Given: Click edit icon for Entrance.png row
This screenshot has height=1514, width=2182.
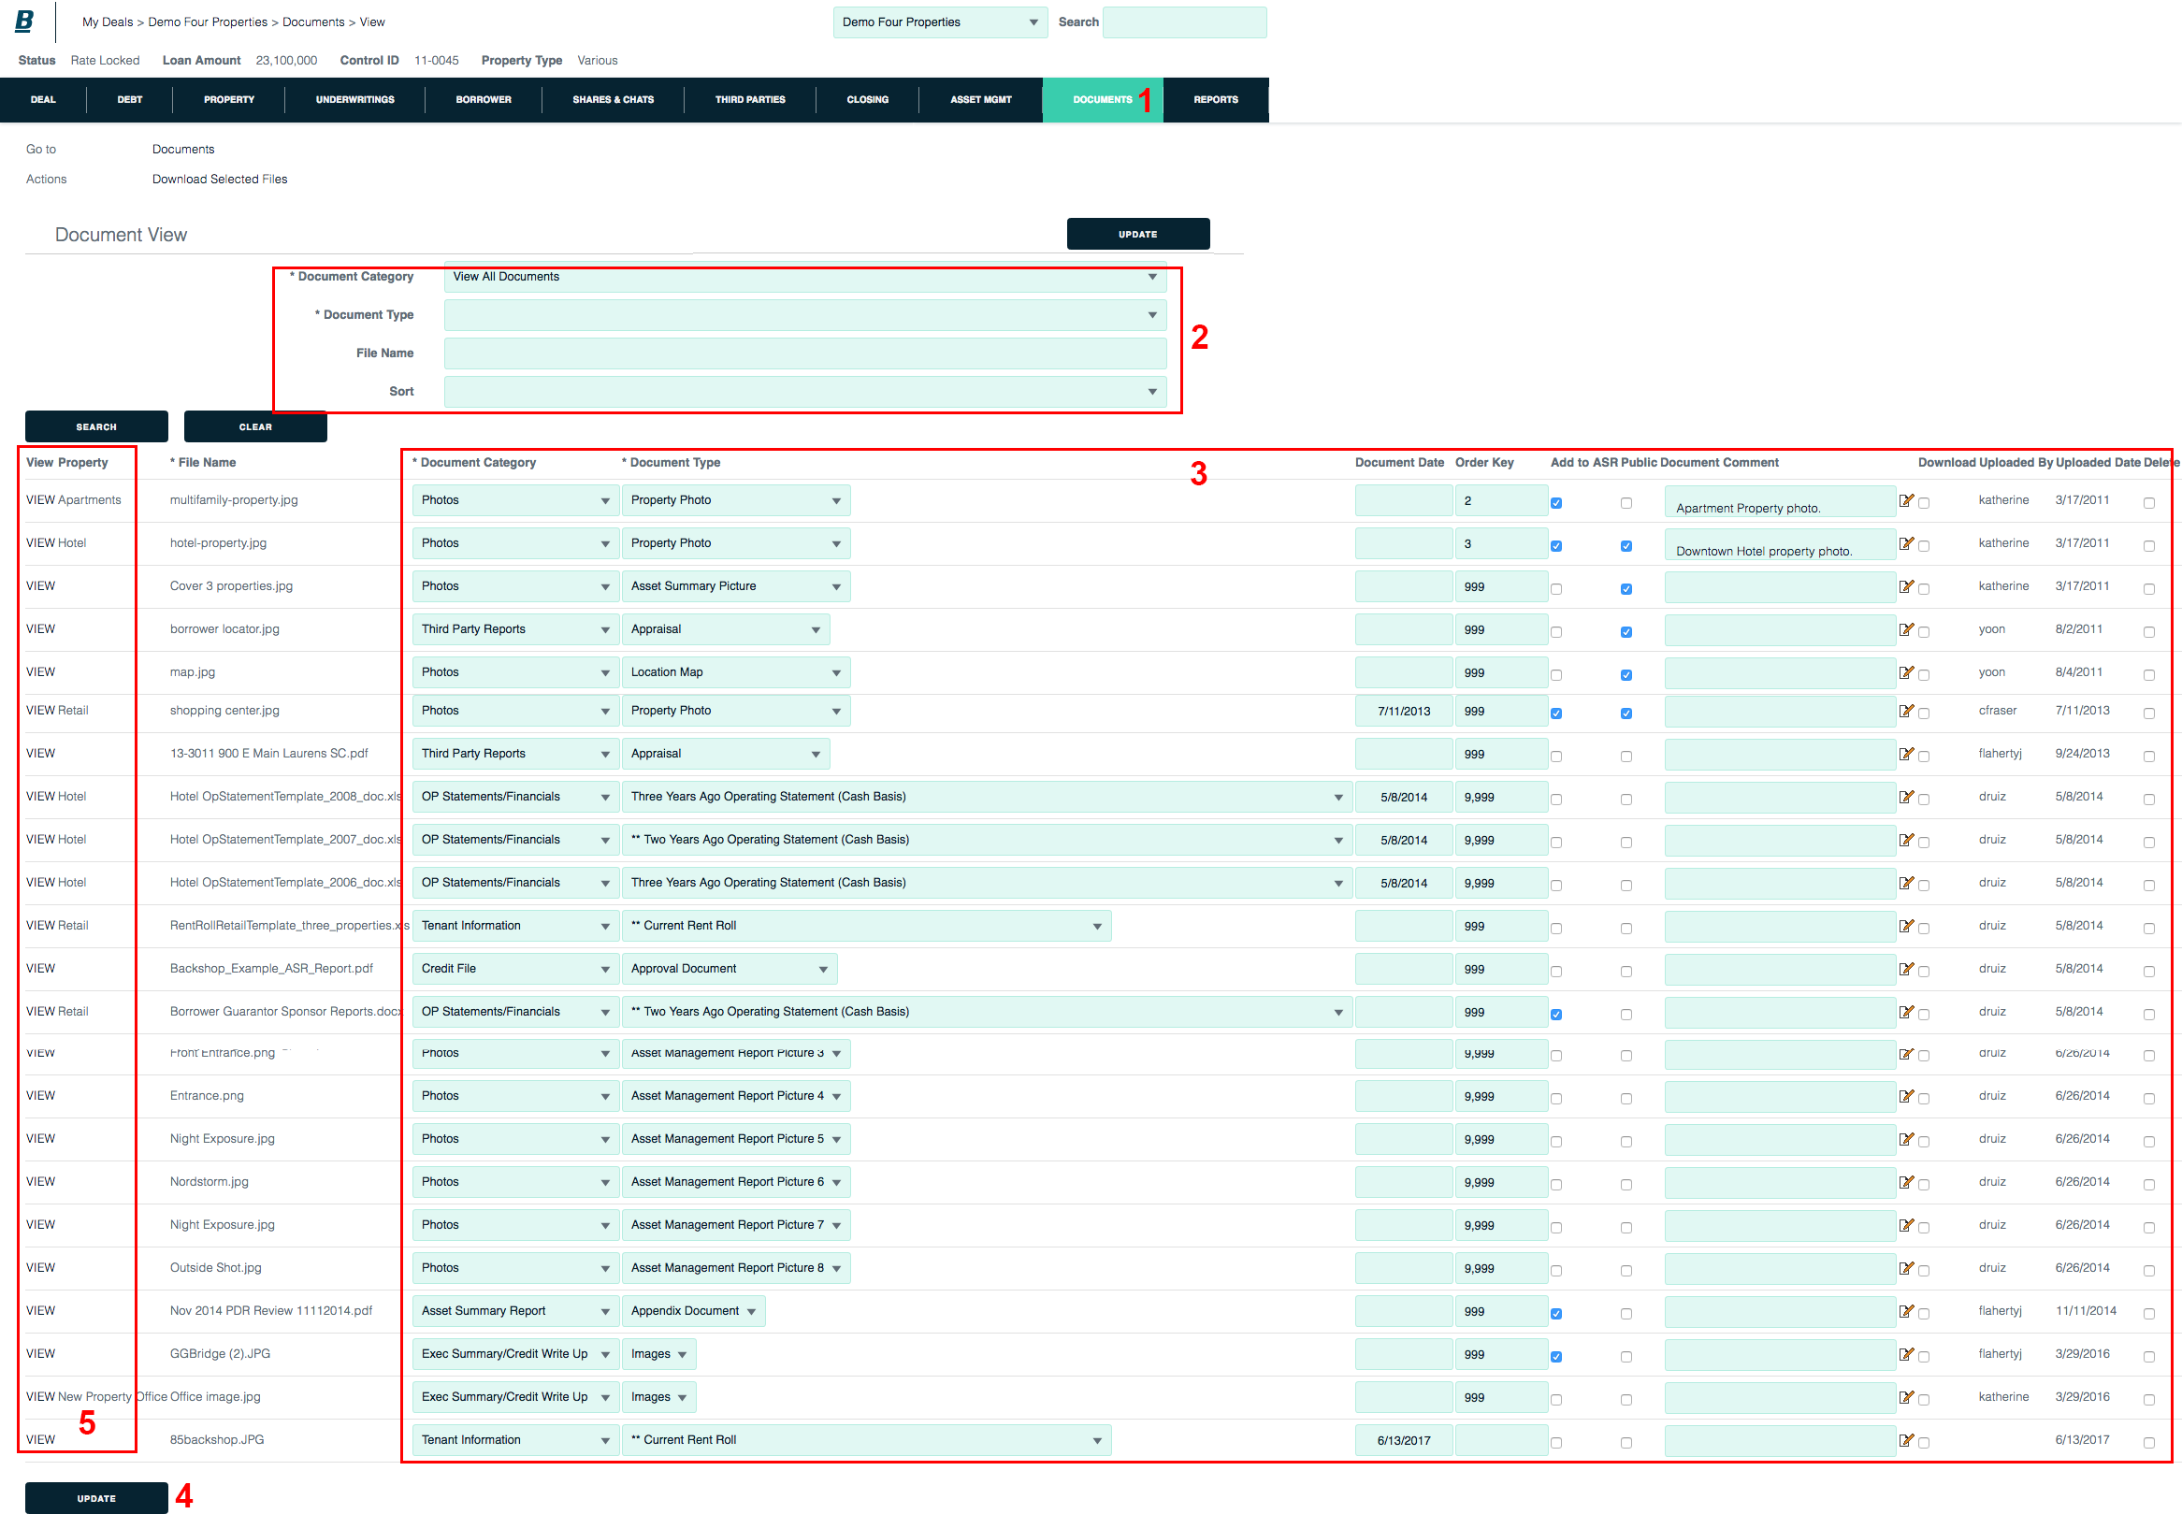Looking at the screenshot, I should [x=1906, y=1096].
